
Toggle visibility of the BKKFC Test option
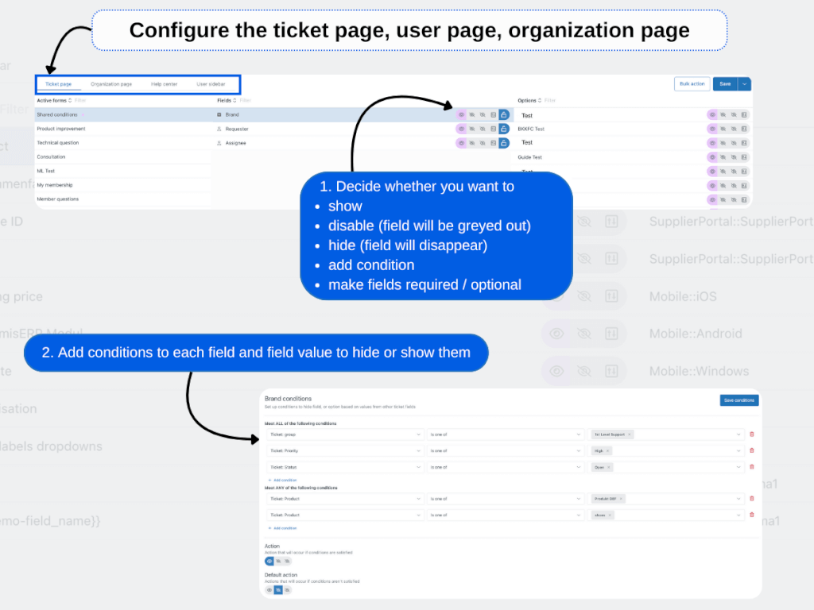(711, 129)
